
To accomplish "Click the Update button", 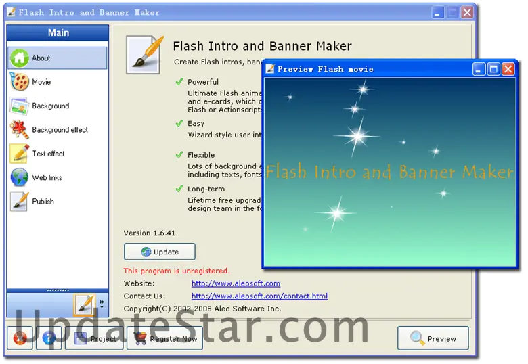I will pos(160,252).
